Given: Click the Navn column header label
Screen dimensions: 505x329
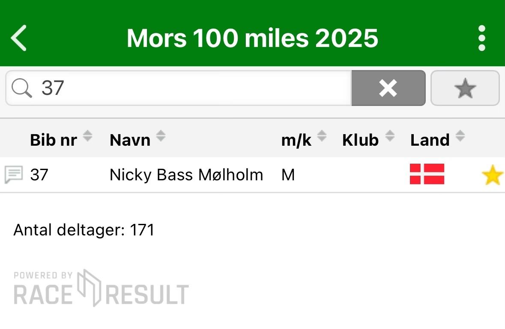Looking at the screenshot, I should pos(130,140).
